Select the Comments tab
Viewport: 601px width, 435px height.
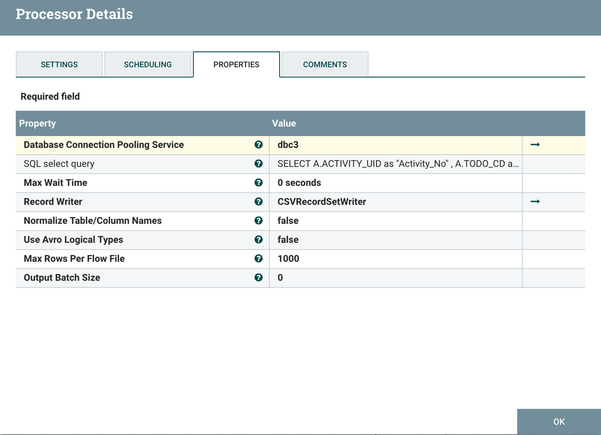[325, 64]
